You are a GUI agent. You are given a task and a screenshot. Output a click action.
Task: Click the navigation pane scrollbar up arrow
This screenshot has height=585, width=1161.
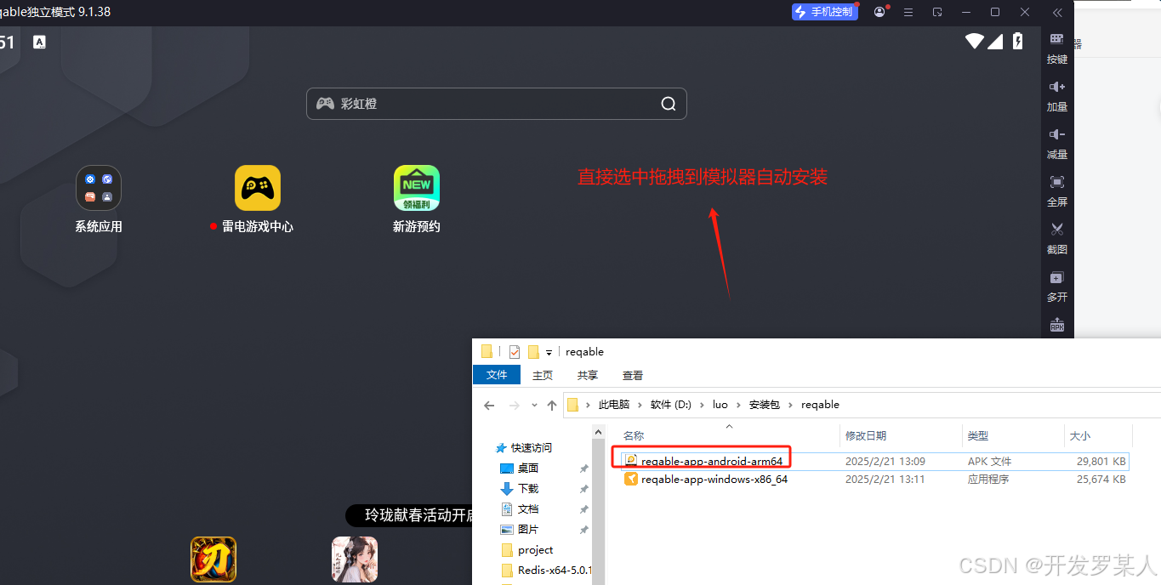pyautogui.click(x=598, y=432)
